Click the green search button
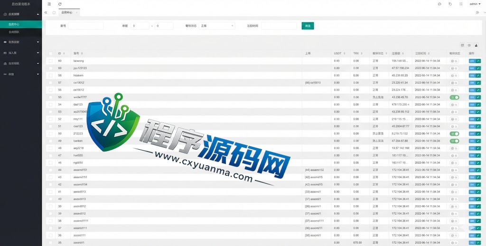The height and width of the screenshot is (246, 486). (x=308, y=26)
